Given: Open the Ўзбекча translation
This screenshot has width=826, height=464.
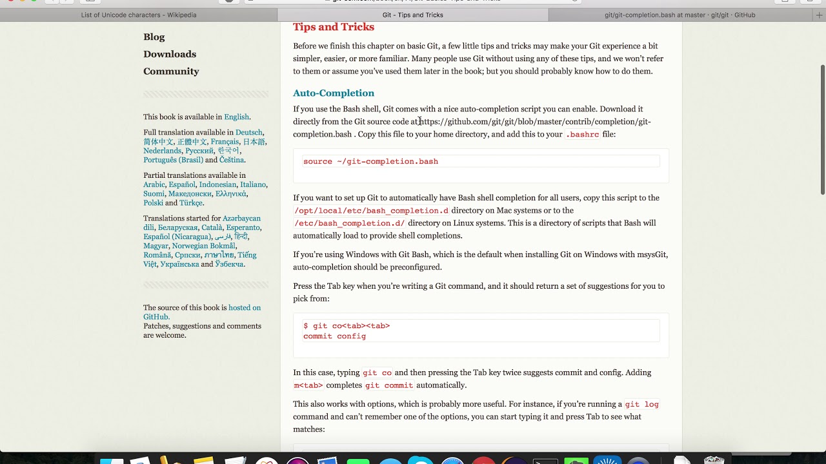Looking at the screenshot, I should tap(229, 264).
